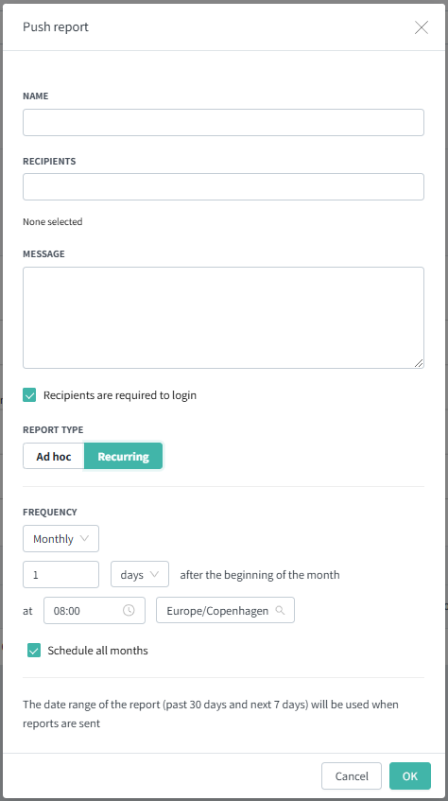Click the 'Recipients are required to login' label
The image size is (448, 801).
(x=120, y=395)
